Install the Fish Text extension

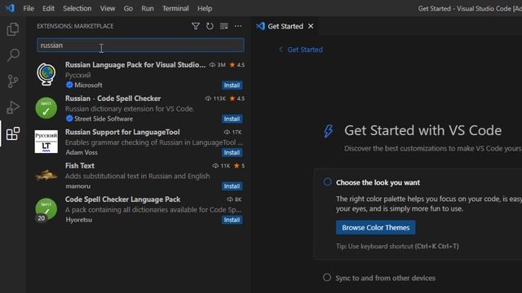[x=232, y=186]
